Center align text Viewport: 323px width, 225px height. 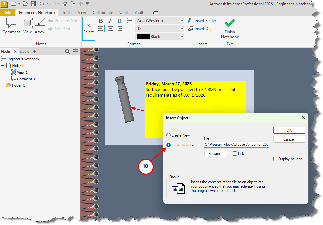tap(110, 29)
